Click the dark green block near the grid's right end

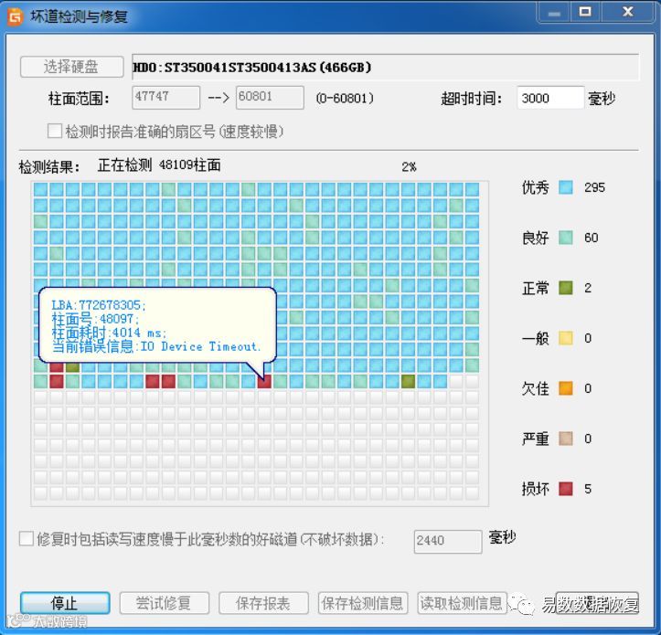[408, 381]
